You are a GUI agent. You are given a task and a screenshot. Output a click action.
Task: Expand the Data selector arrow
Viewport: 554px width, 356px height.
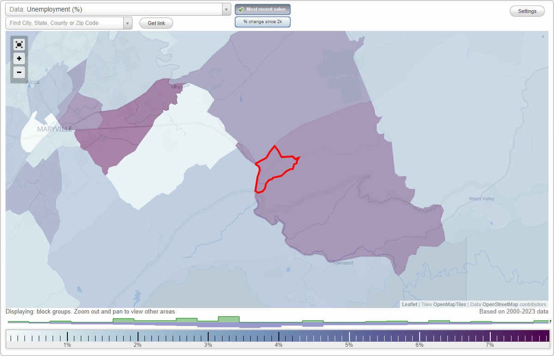point(226,9)
